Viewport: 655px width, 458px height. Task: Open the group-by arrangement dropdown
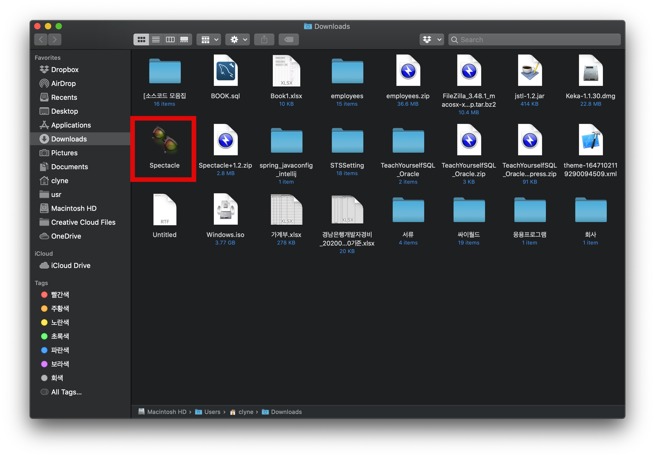click(209, 40)
